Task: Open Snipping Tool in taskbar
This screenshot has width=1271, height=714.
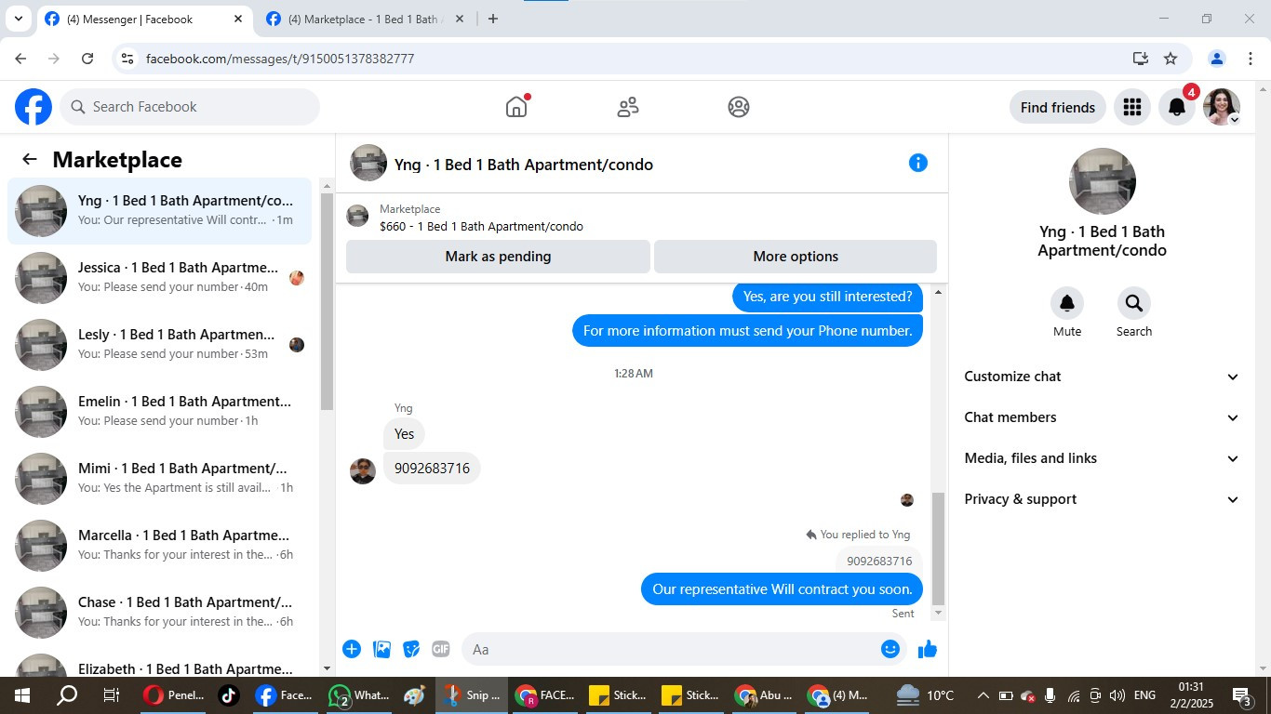Action: tap(473, 695)
